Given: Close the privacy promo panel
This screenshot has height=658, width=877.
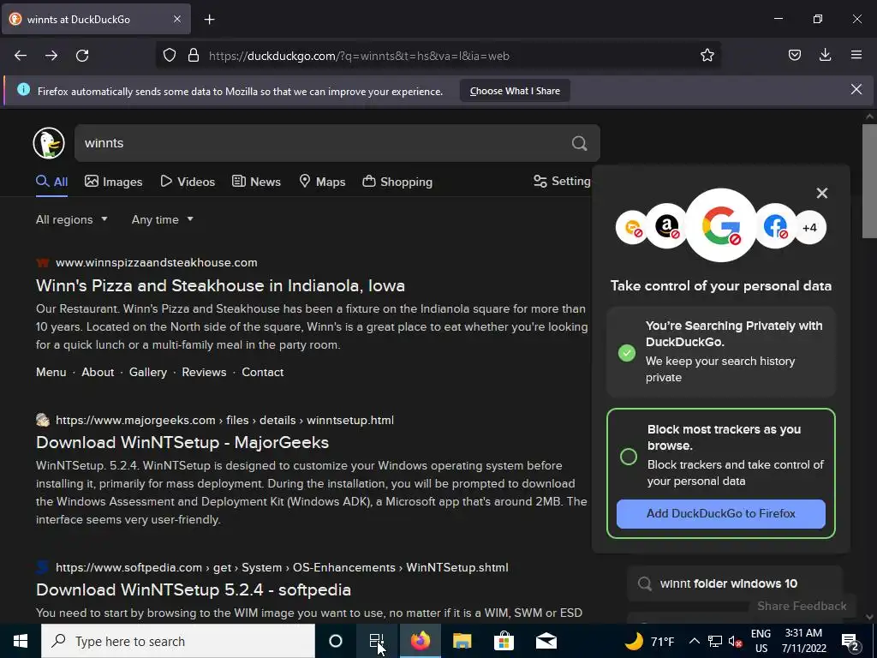Looking at the screenshot, I should pyautogui.click(x=821, y=193).
